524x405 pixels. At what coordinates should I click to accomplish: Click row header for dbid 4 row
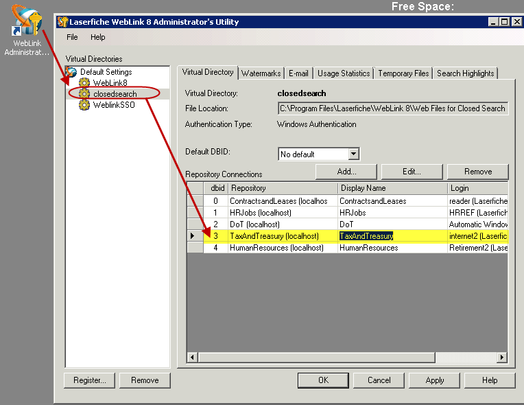tap(195, 248)
